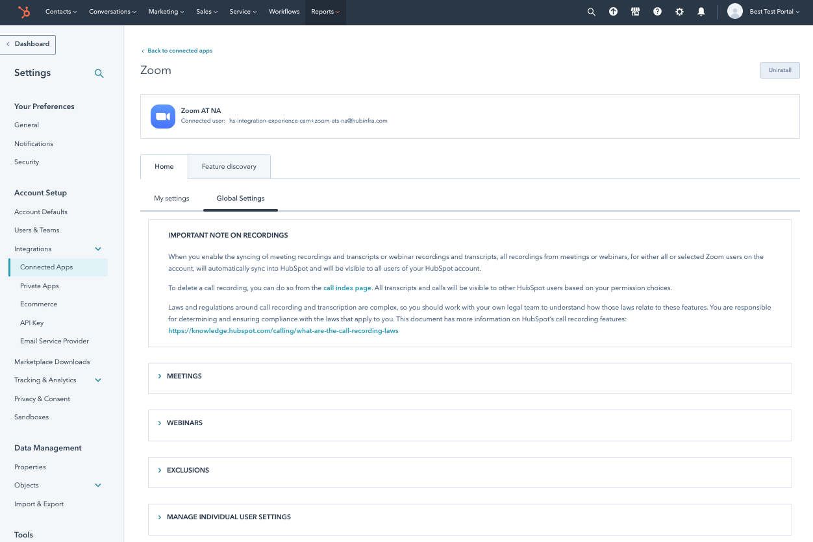Image resolution: width=813 pixels, height=542 pixels.
Task: Open the Best Test Portal account dropdown
Action: coord(775,12)
